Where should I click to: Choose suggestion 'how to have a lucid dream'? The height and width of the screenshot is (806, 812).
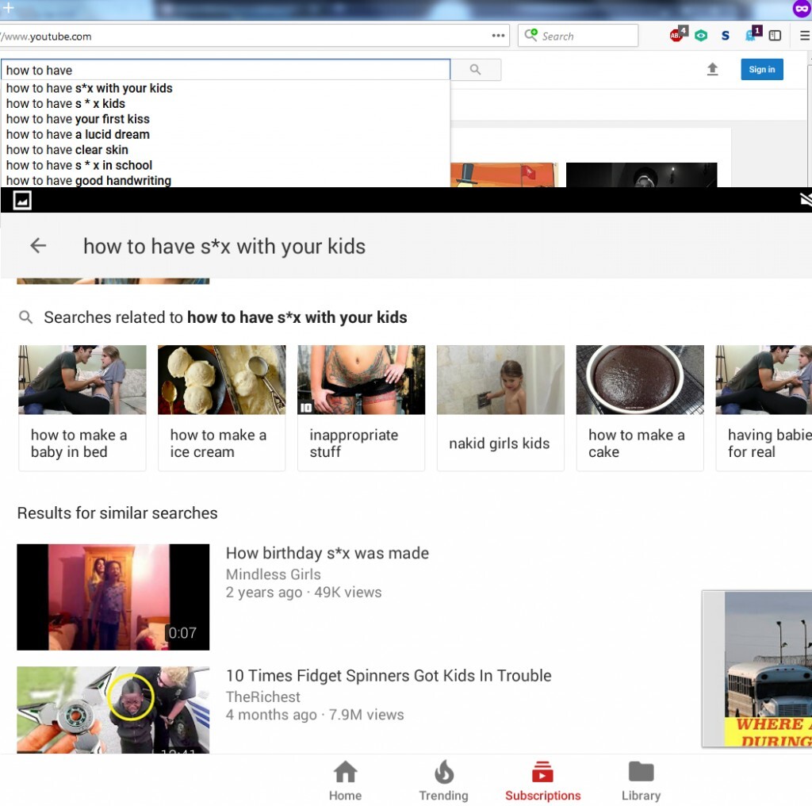point(78,134)
